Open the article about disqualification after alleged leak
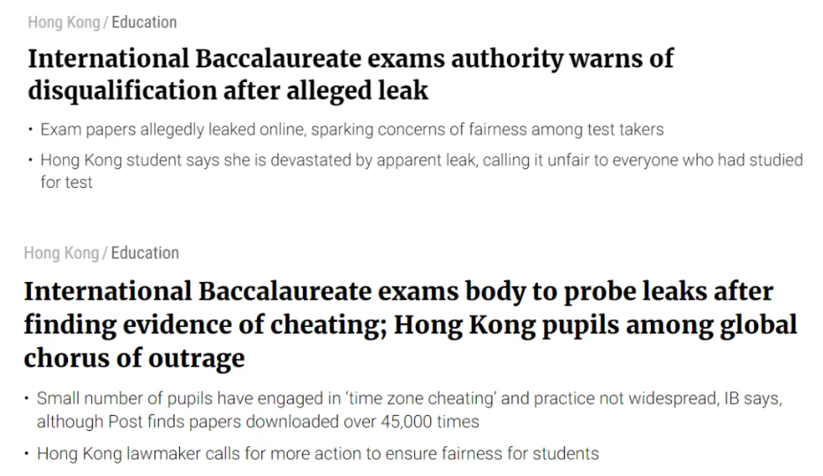823x476 pixels. coord(351,74)
